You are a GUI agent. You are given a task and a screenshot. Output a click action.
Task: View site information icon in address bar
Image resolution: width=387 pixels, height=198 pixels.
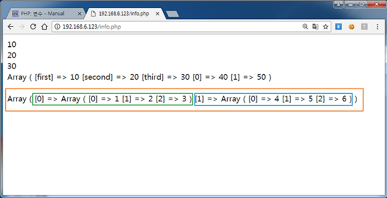(58, 27)
